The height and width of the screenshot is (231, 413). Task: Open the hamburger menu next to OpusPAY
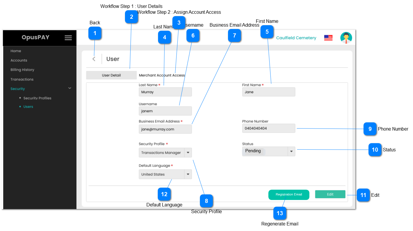point(68,37)
